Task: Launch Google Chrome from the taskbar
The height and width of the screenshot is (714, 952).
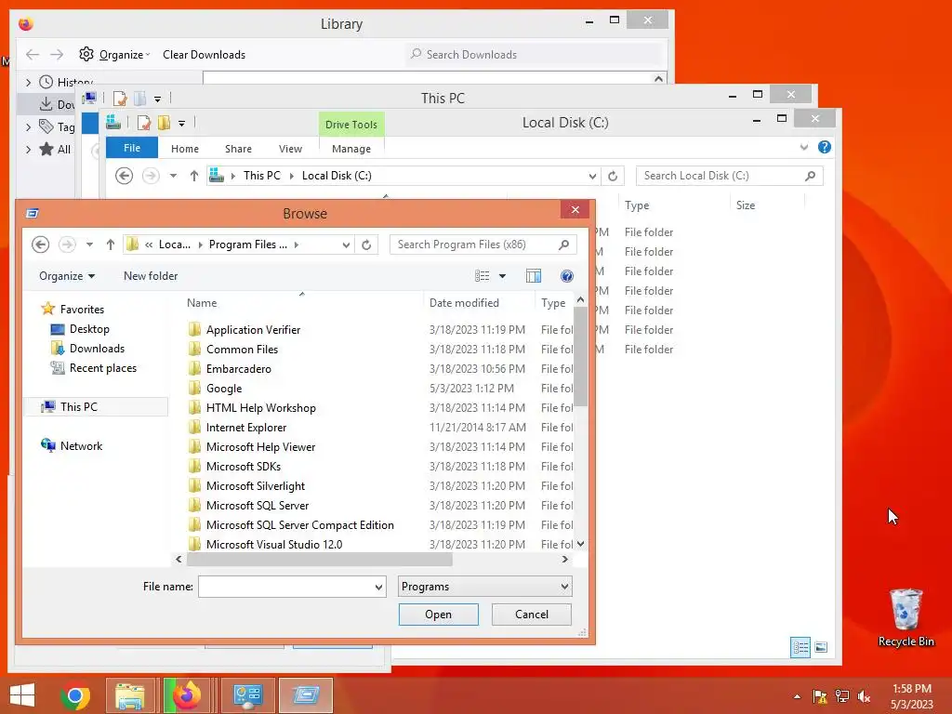Action: point(75,695)
